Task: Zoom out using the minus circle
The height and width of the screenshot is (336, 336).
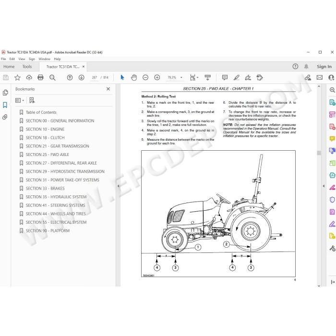Action: 145,77
